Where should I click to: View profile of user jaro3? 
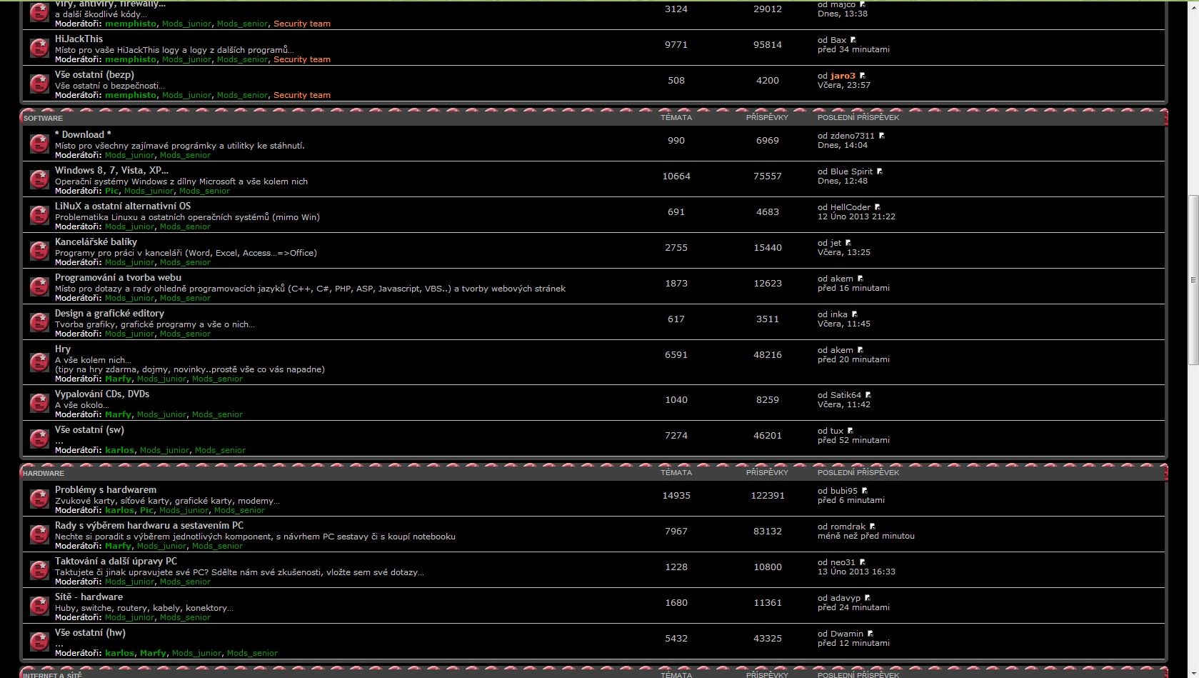point(843,76)
